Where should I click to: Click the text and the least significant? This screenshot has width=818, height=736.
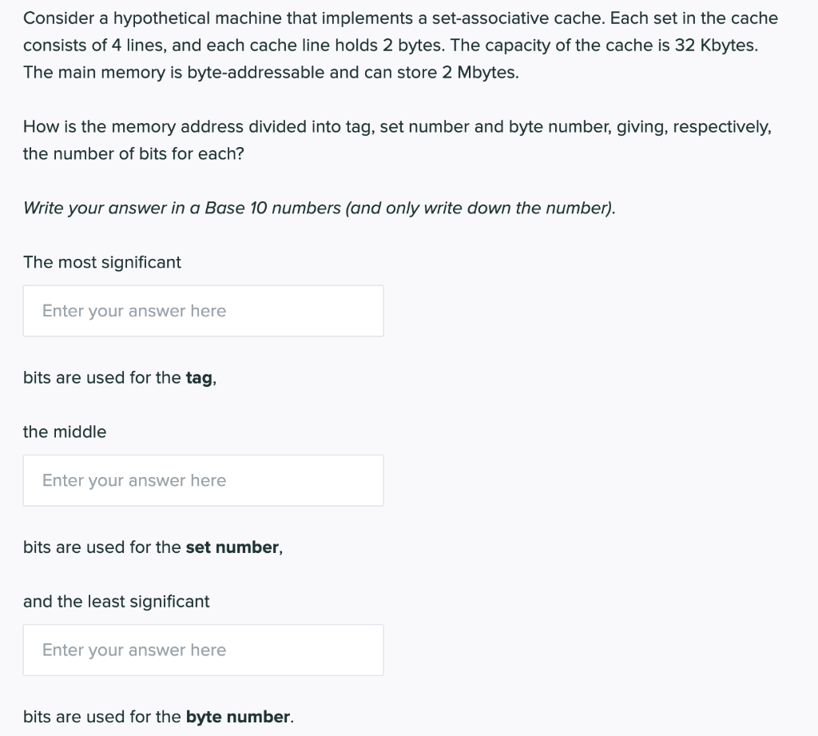click(115, 601)
